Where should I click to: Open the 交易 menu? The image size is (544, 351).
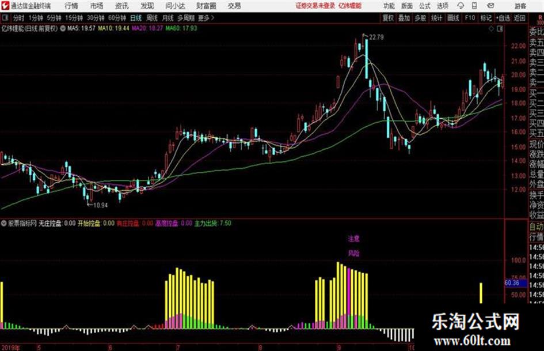tap(234, 6)
